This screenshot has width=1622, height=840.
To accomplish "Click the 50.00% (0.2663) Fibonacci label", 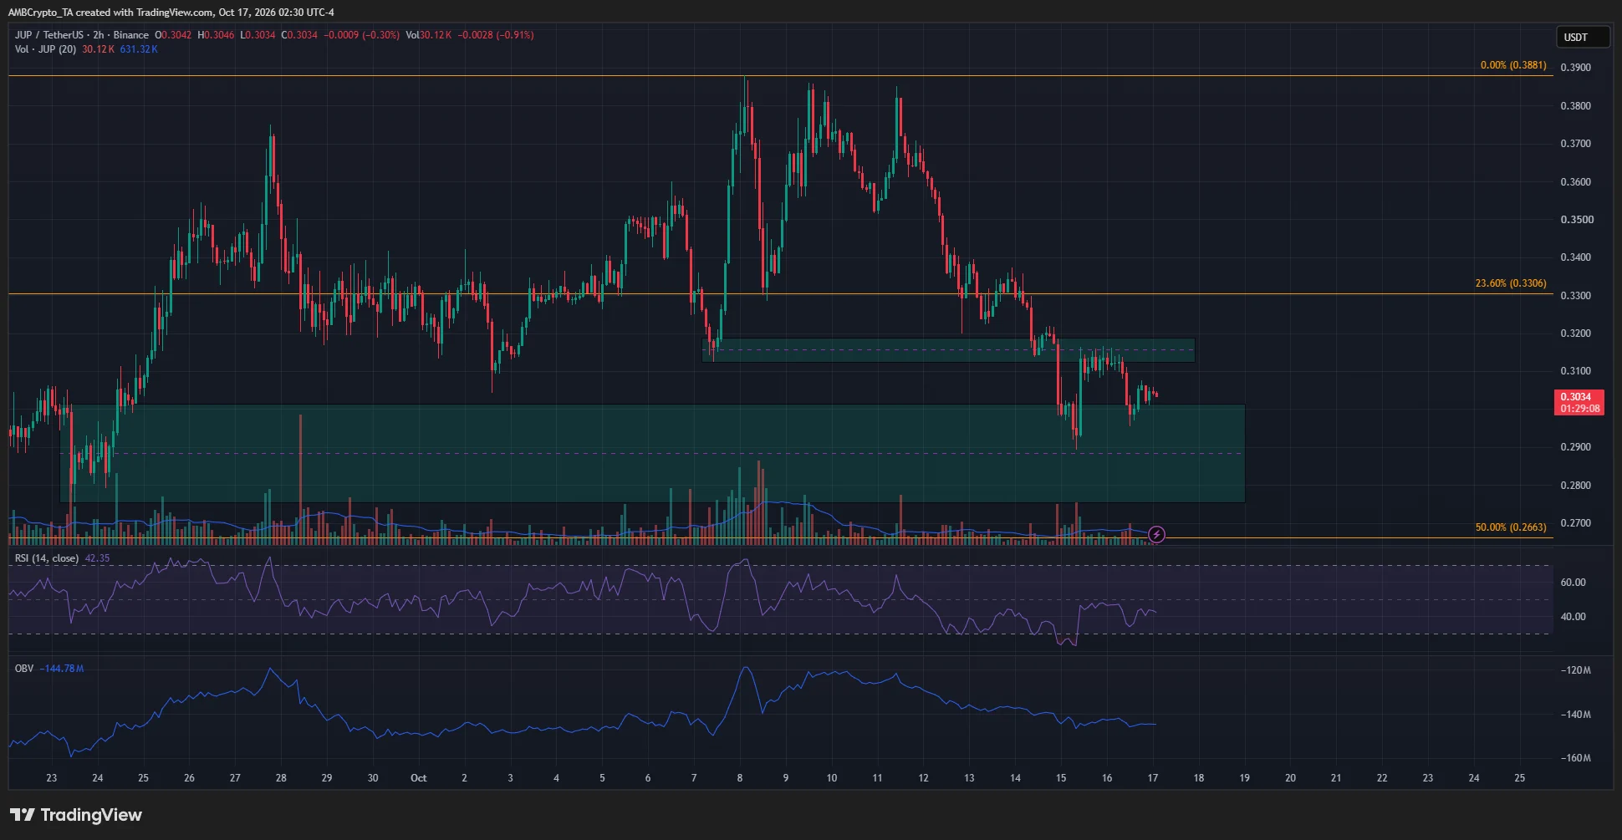I will [x=1511, y=527].
